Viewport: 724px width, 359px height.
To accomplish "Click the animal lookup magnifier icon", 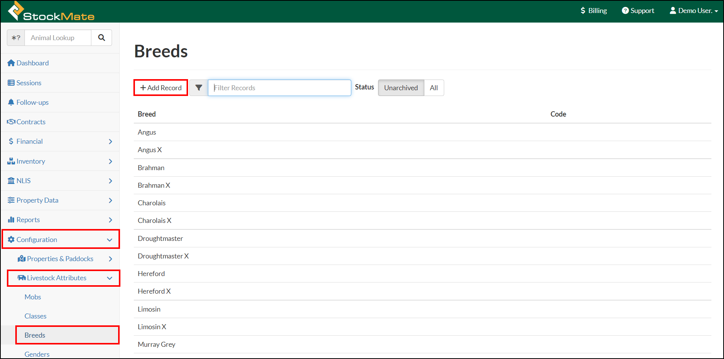I will point(101,37).
